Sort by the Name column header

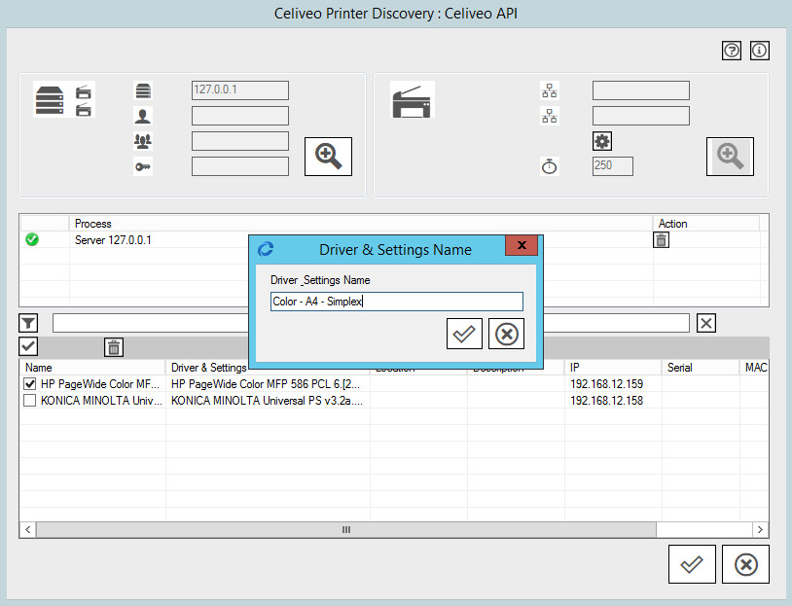pos(92,368)
